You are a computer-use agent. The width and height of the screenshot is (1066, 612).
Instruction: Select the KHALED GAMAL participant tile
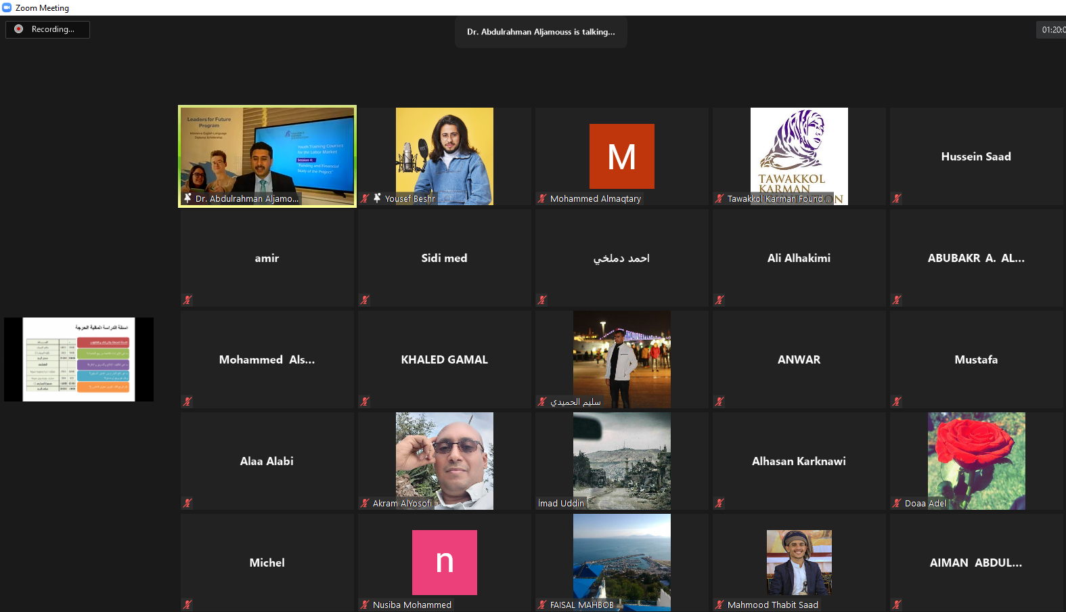click(x=445, y=359)
